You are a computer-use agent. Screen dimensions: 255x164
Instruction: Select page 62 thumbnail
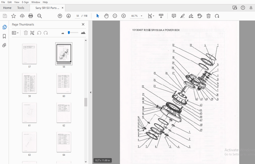[x=64, y=113]
